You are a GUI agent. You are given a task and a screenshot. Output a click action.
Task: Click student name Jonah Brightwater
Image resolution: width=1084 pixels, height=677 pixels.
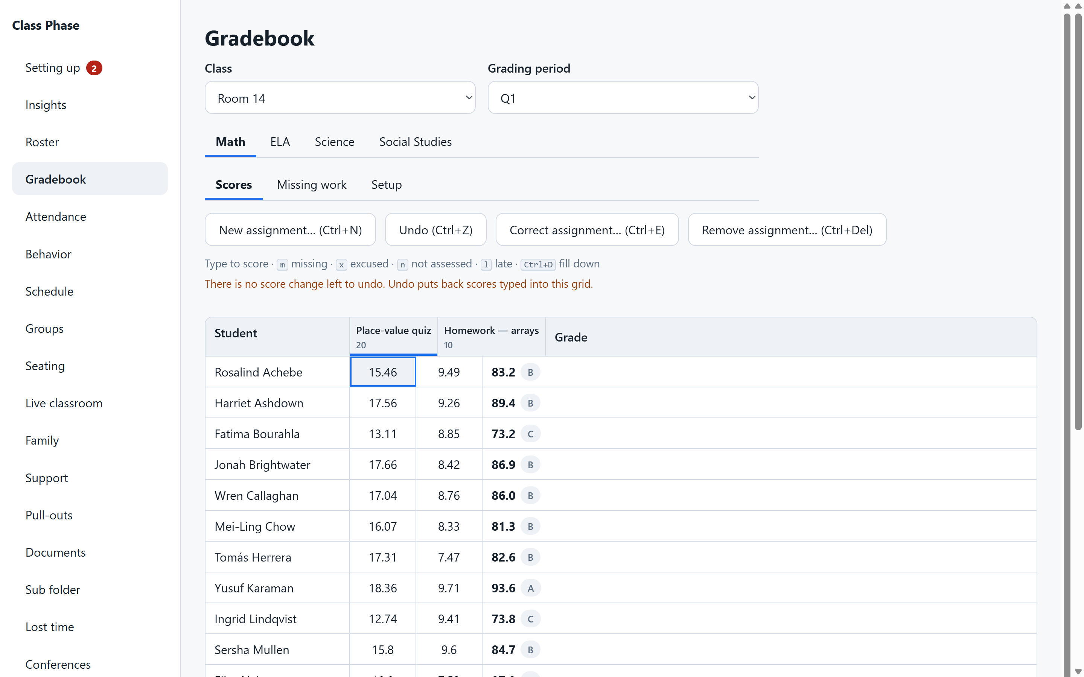(x=262, y=465)
